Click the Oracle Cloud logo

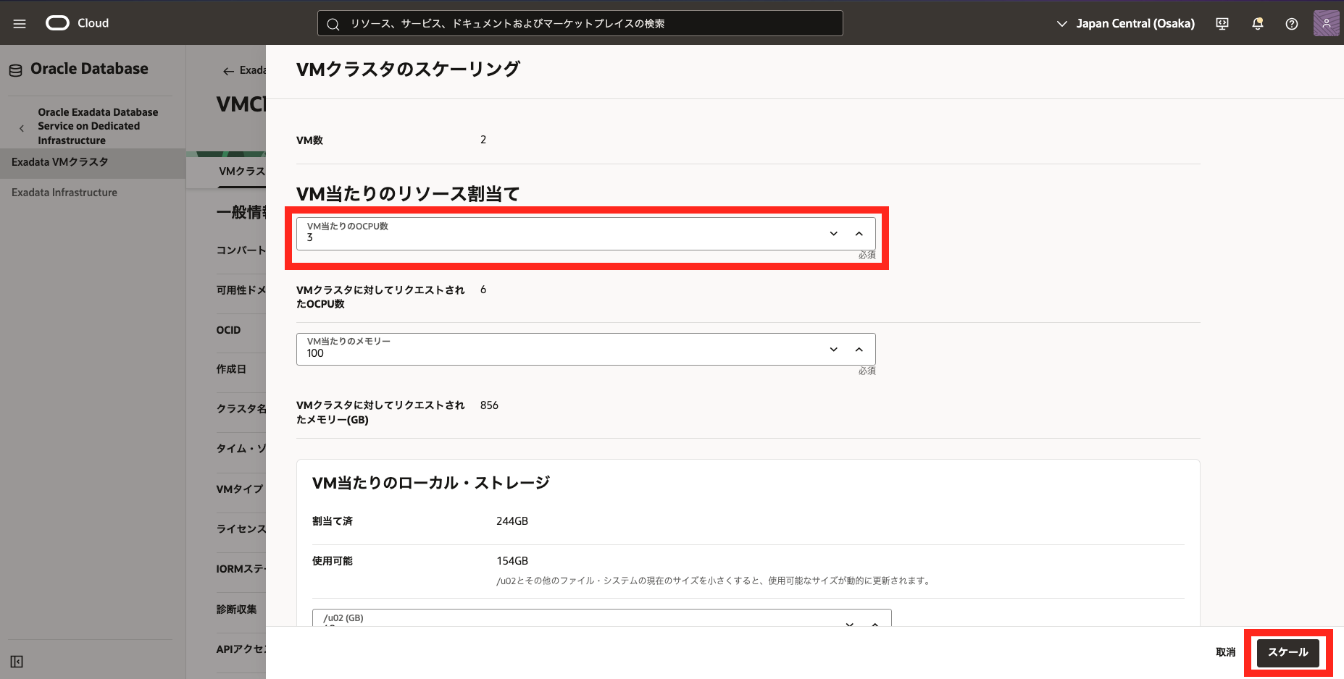[x=77, y=23]
